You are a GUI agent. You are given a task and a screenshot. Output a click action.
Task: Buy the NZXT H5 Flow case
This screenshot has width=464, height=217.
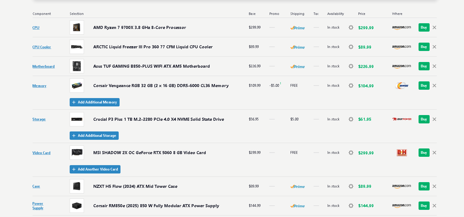424,186
